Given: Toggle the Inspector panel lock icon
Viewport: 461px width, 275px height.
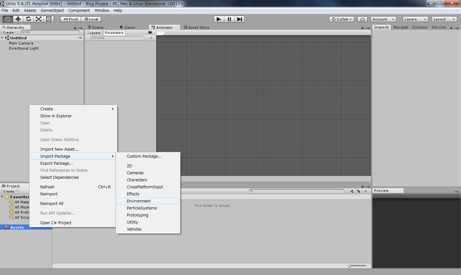Looking at the screenshot, I should point(451,28).
